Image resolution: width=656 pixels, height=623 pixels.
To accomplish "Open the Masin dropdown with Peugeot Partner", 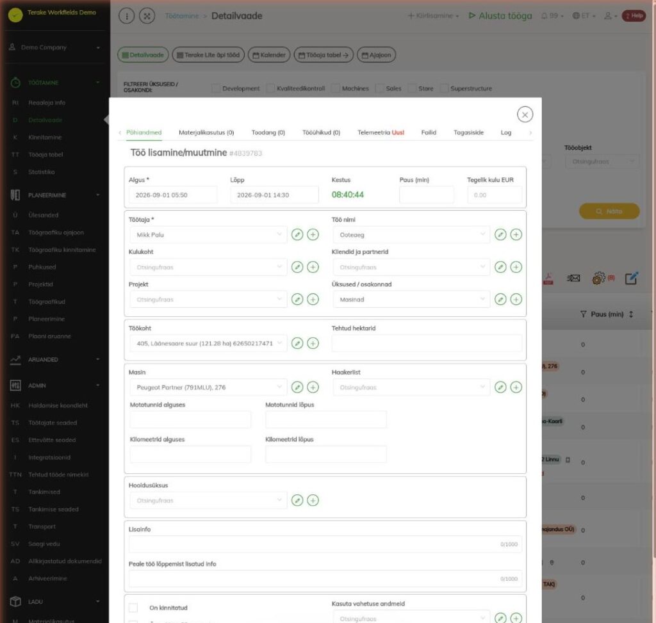I will [x=208, y=387].
